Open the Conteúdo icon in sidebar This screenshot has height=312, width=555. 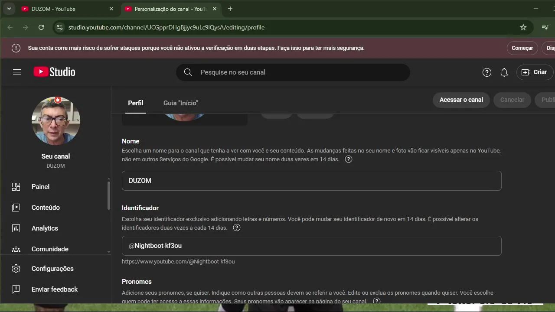(x=16, y=208)
